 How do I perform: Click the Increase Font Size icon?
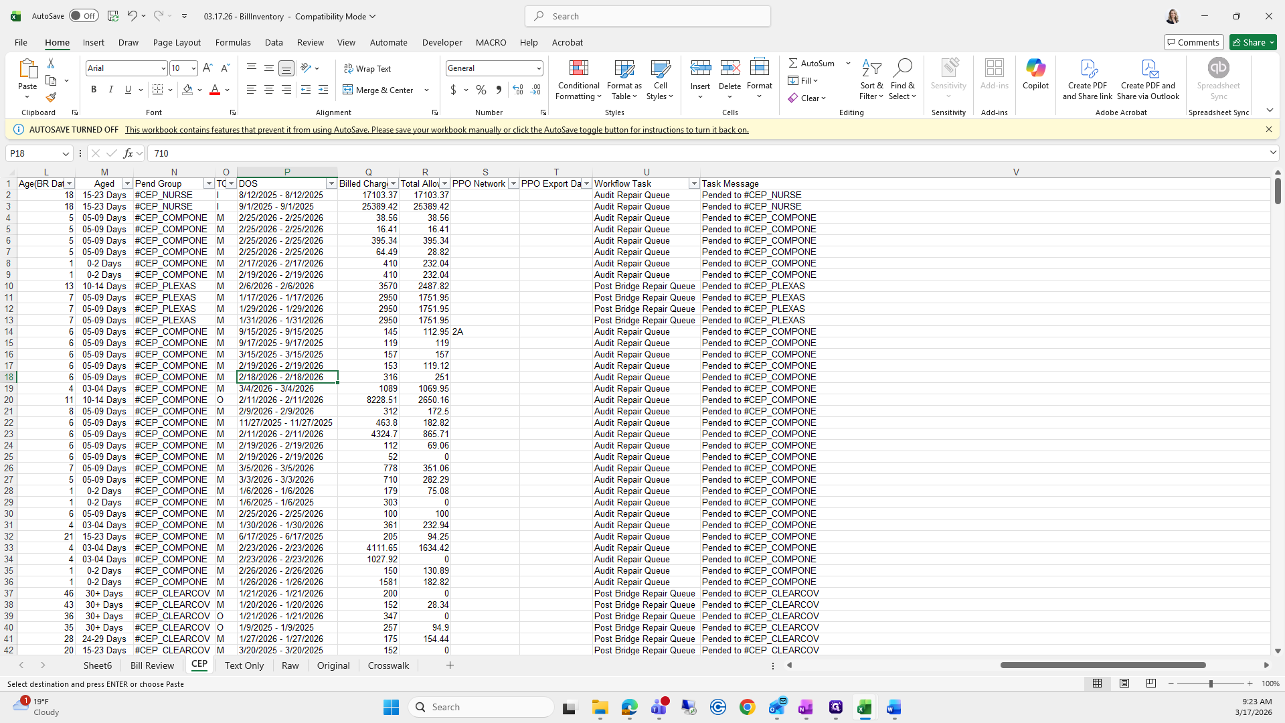pyautogui.click(x=207, y=68)
